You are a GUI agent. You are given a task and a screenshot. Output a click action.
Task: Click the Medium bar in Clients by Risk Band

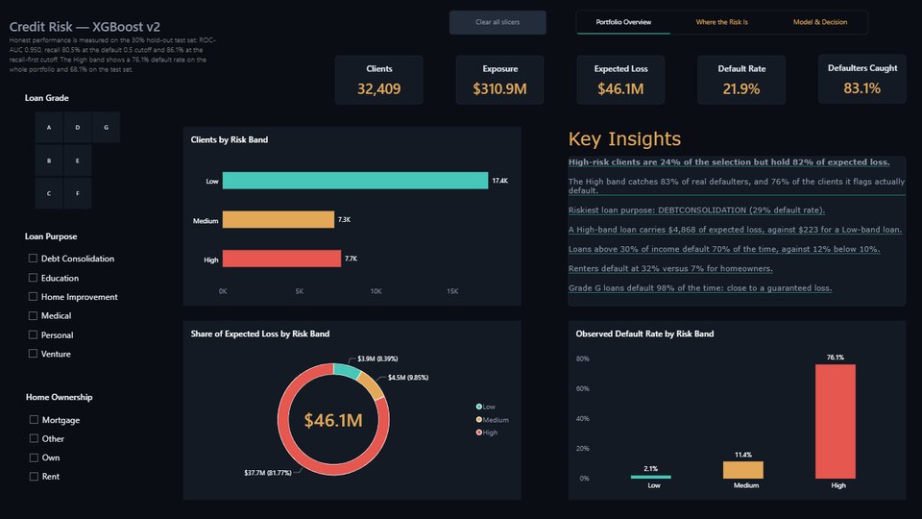[279, 219]
